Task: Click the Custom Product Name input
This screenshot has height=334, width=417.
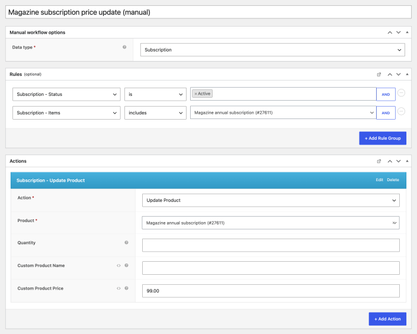Action: click(x=271, y=268)
